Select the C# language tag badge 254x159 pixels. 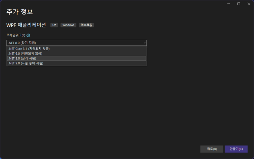click(54, 25)
